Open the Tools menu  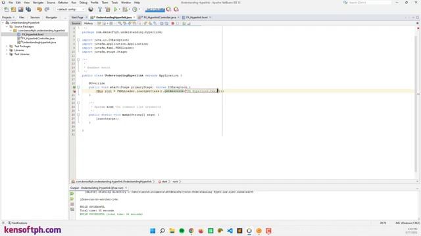tap(114, 3)
